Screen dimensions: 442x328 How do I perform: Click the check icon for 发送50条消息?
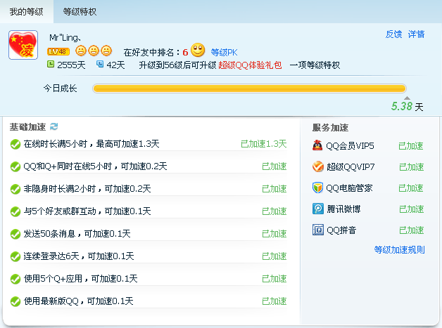(15, 234)
